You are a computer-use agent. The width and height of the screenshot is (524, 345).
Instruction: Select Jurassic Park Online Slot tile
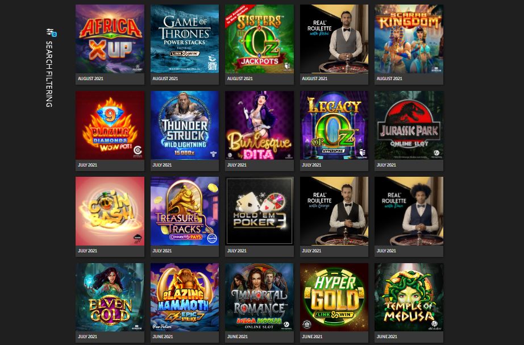click(x=409, y=125)
